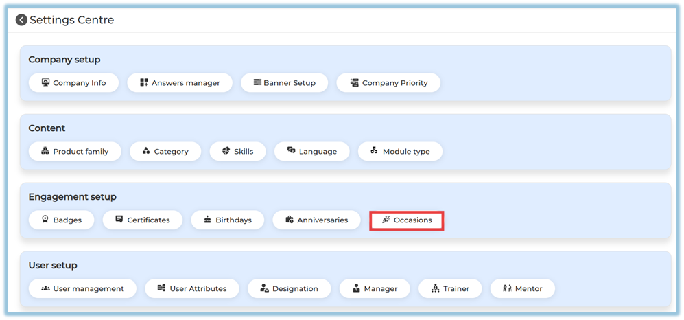The height and width of the screenshot is (320, 684).
Task: Click the back arrow beside Settings Centre
Action: [21, 21]
